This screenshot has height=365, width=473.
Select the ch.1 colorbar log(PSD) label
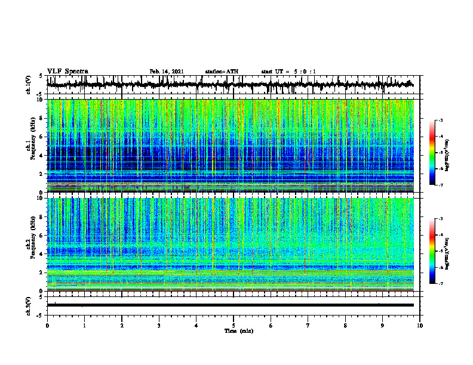point(447,156)
